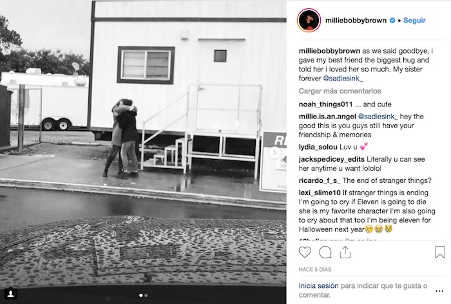Select the second carousel dot

[146, 296]
